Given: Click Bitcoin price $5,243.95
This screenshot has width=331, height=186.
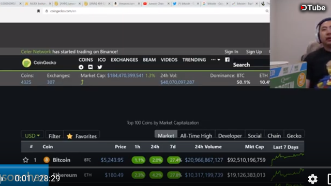Looking at the screenshot, I should point(112,160).
